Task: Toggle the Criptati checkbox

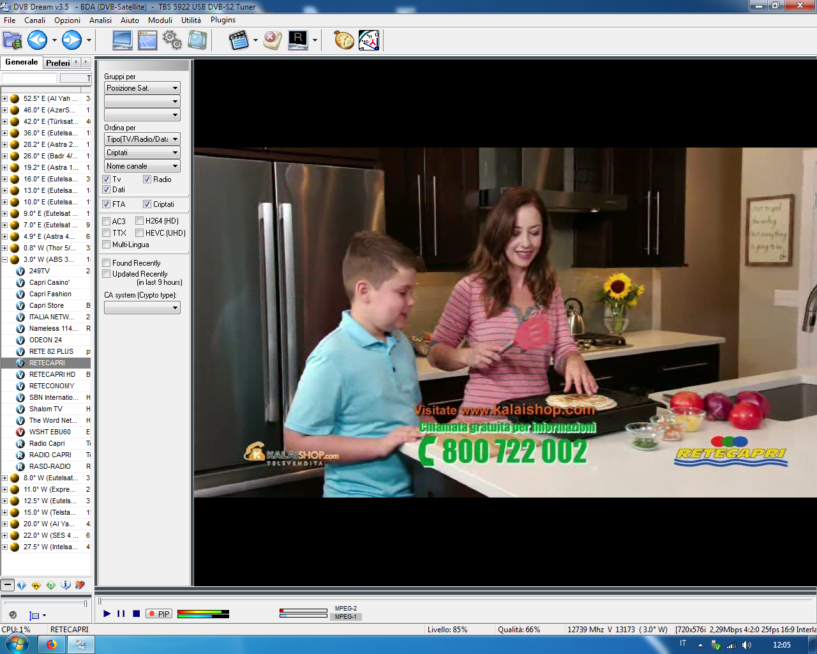Action: pos(147,204)
